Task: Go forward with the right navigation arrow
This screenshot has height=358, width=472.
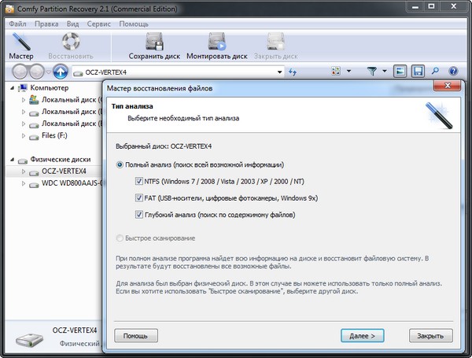Action: click(37, 72)
